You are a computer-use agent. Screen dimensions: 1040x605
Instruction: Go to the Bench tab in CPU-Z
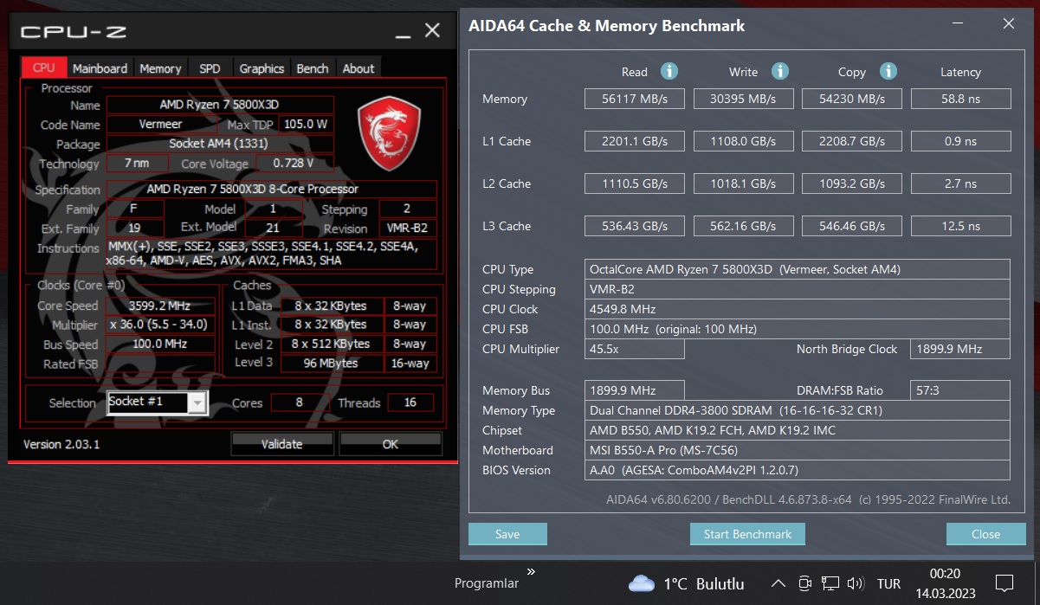click(313, 68)
